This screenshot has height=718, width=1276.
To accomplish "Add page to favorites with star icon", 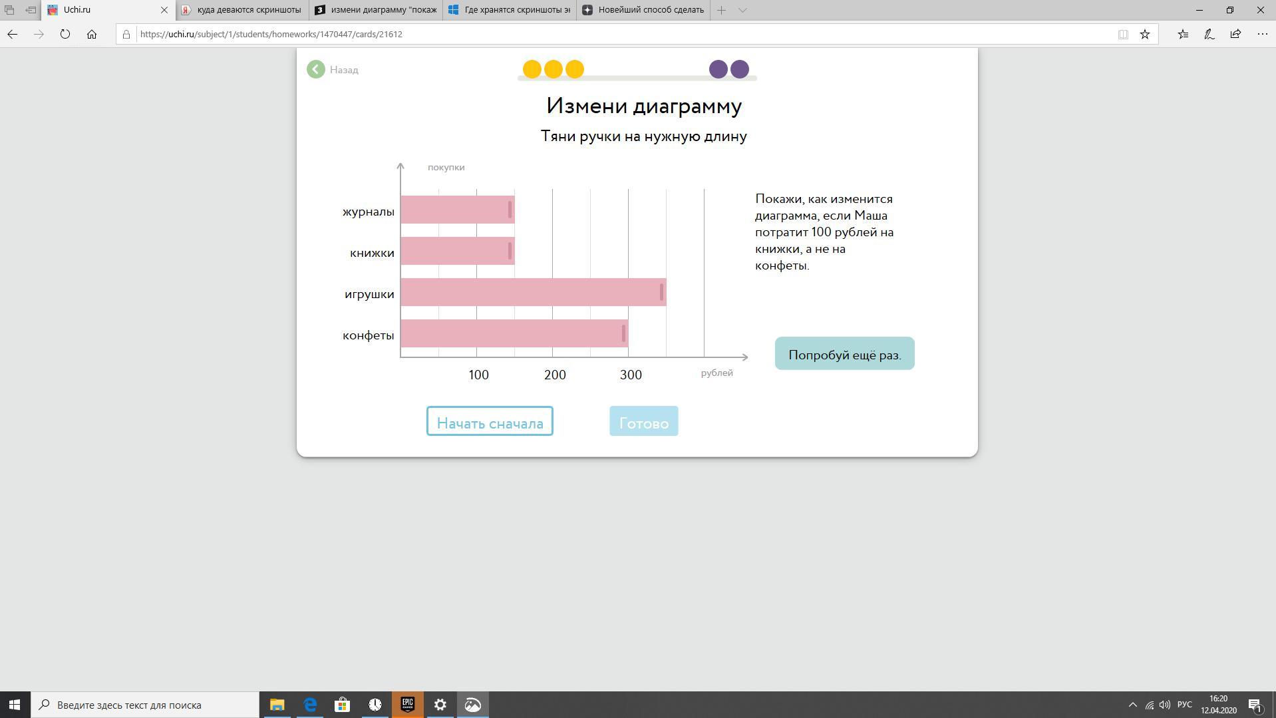I will (1145, 35).
